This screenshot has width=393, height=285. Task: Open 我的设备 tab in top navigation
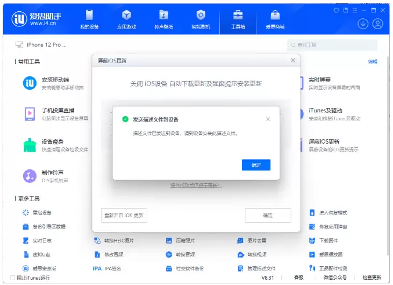pyautogui.click(x=89, y=19)
